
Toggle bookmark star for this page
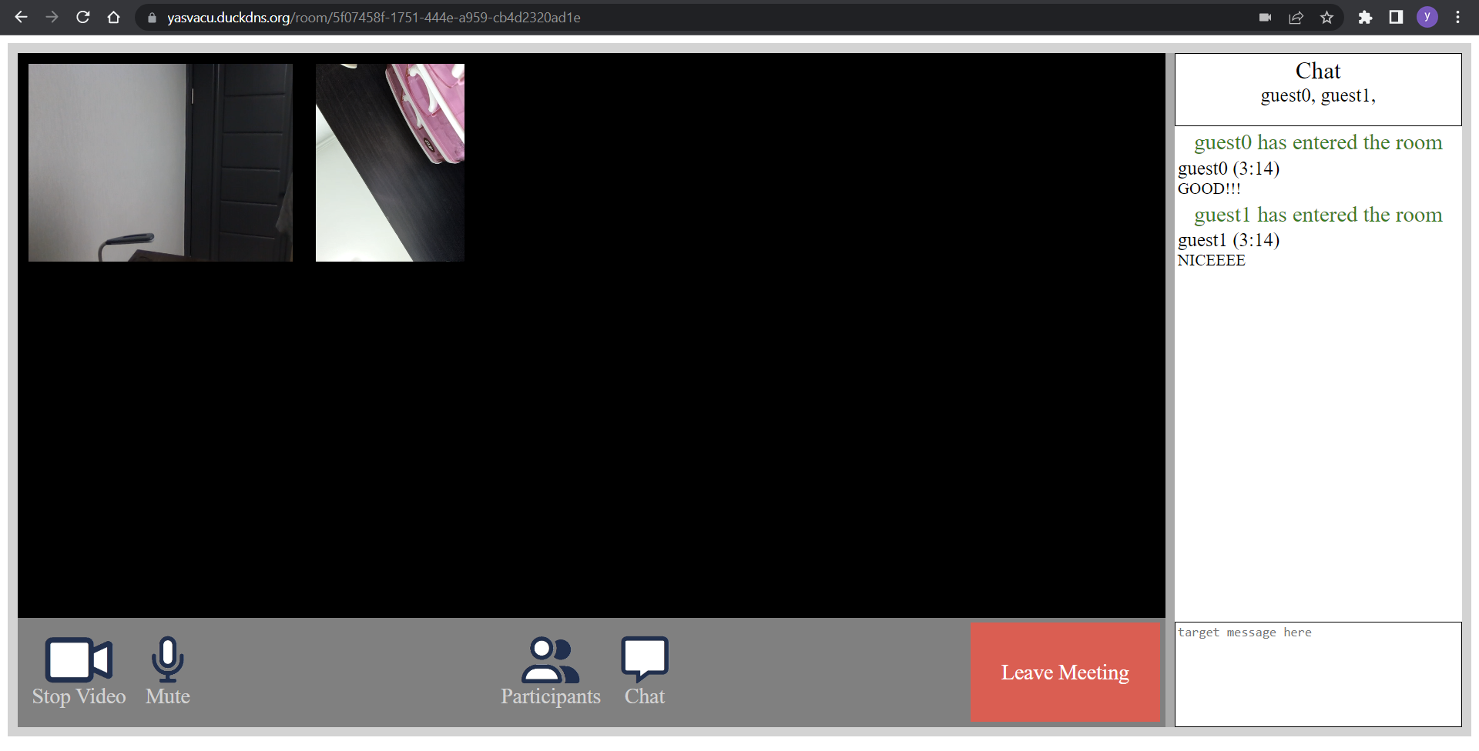coord(1327,17)
